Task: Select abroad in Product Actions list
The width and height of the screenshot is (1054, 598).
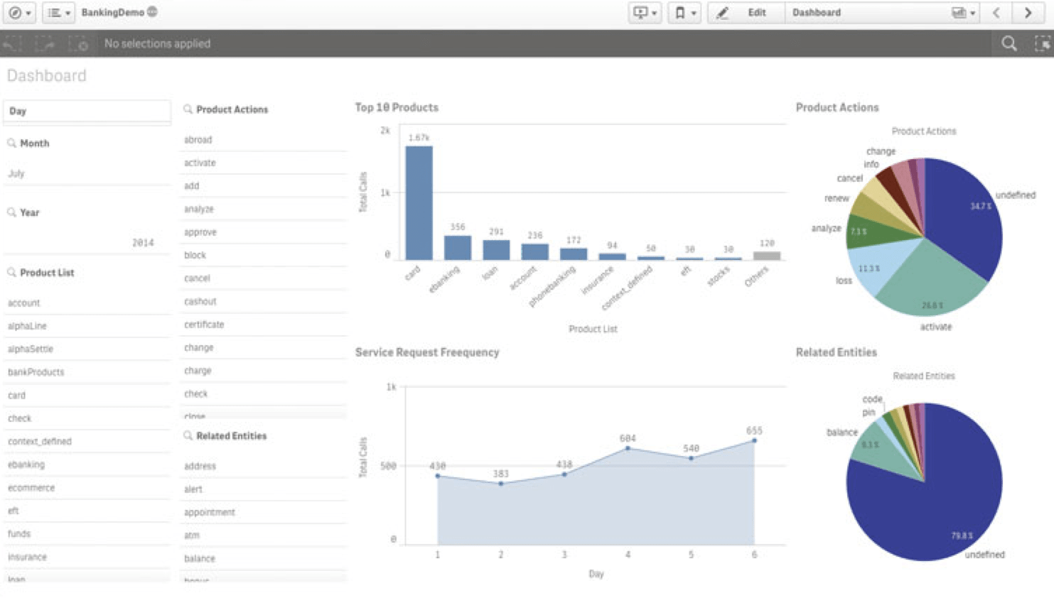Action: click(263, 140)
